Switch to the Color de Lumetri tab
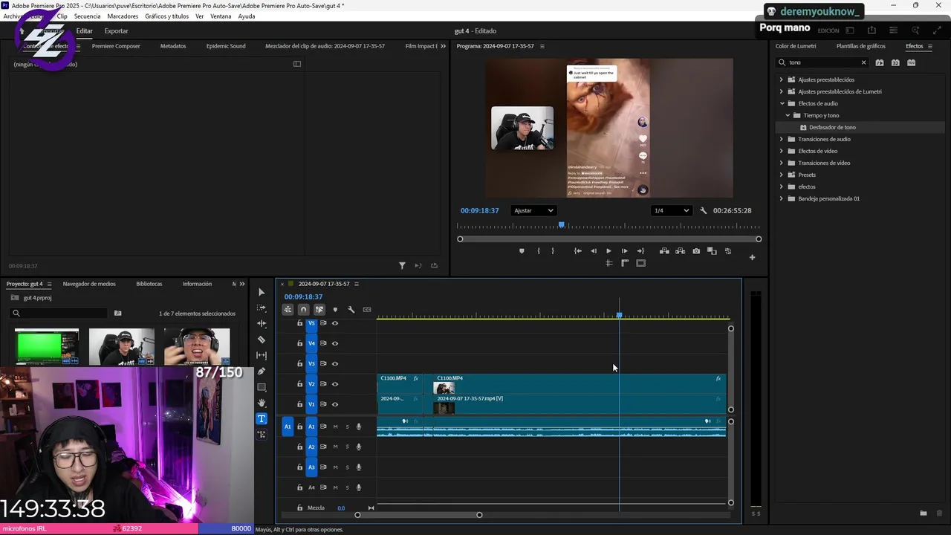The height and width of the screenshot is (535, 951). click(x=796, y=46)
